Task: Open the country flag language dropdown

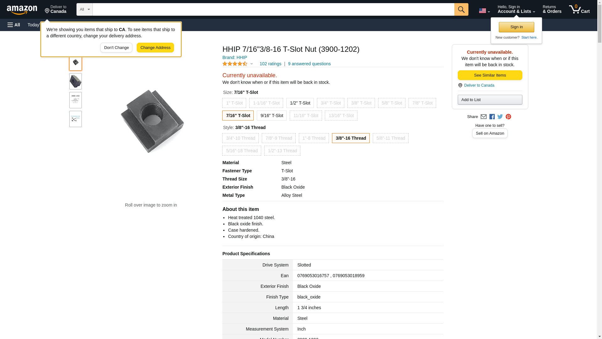Action: (x=484, y=11)
